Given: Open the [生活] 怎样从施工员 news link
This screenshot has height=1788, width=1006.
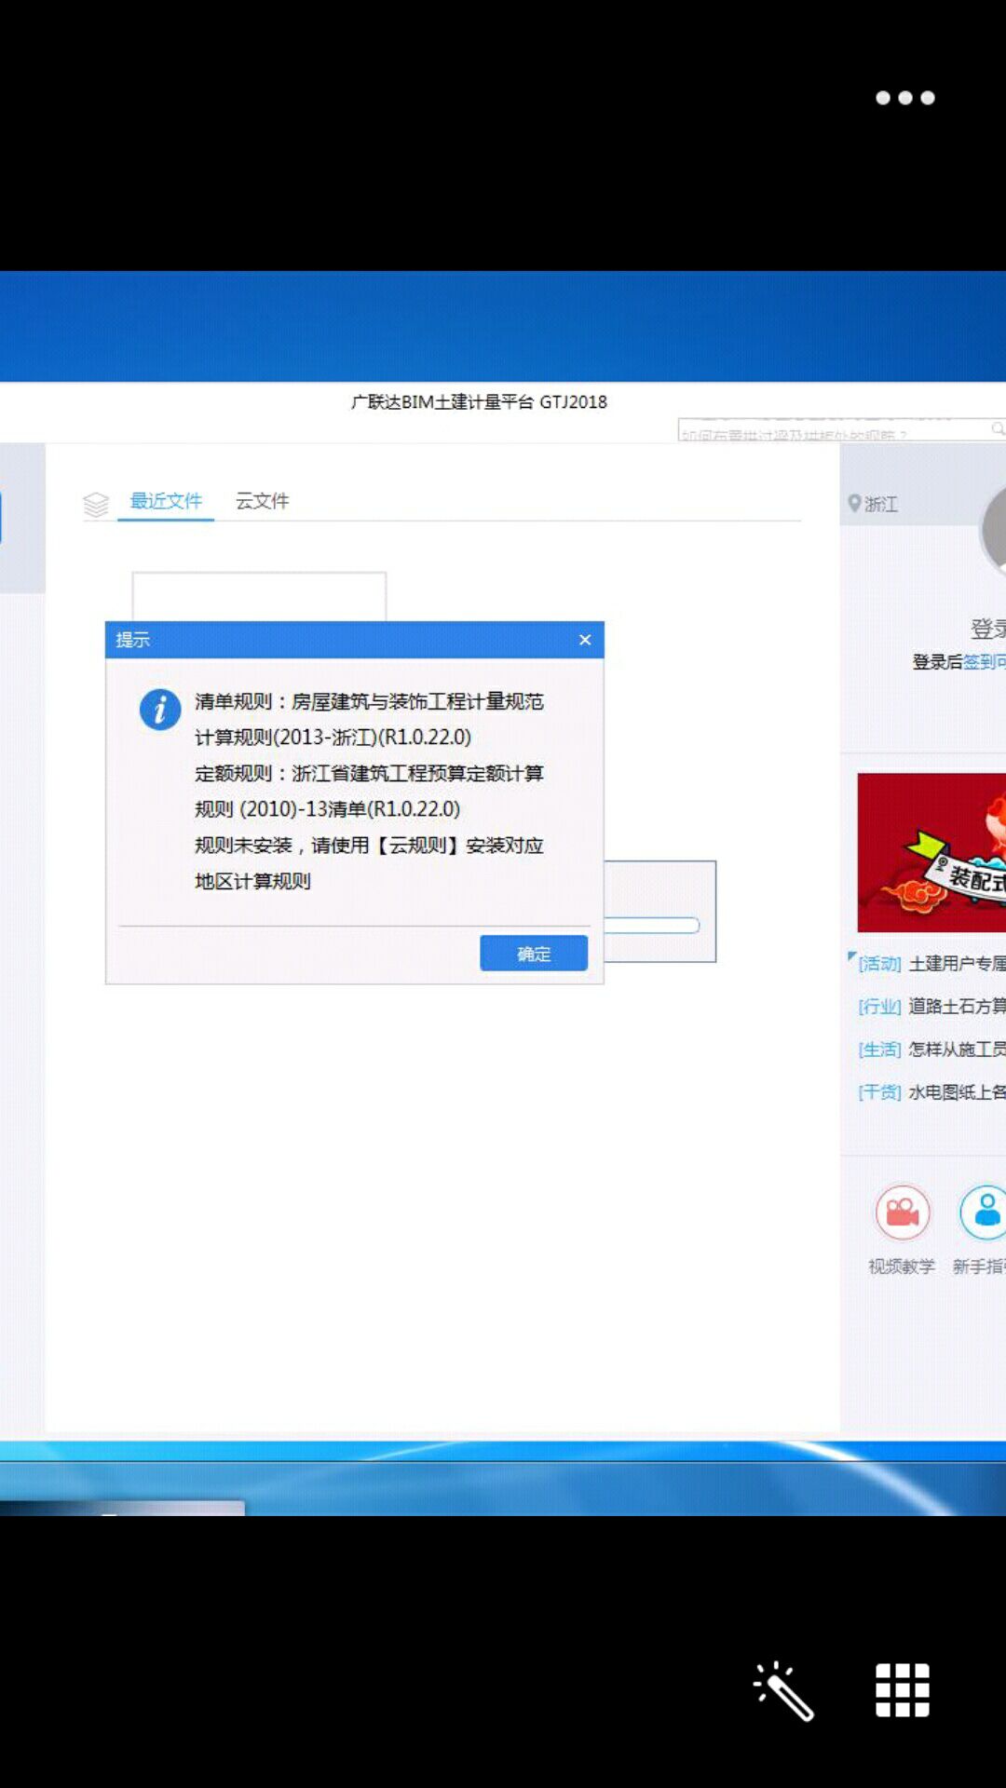Looking at the screenshot, I should pos(931,1050).
